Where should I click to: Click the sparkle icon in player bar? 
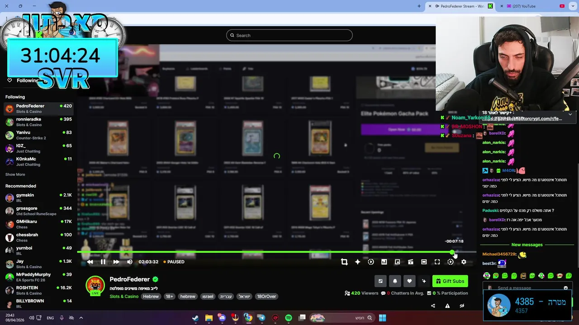pyautogui.click(x=357, y=262)
